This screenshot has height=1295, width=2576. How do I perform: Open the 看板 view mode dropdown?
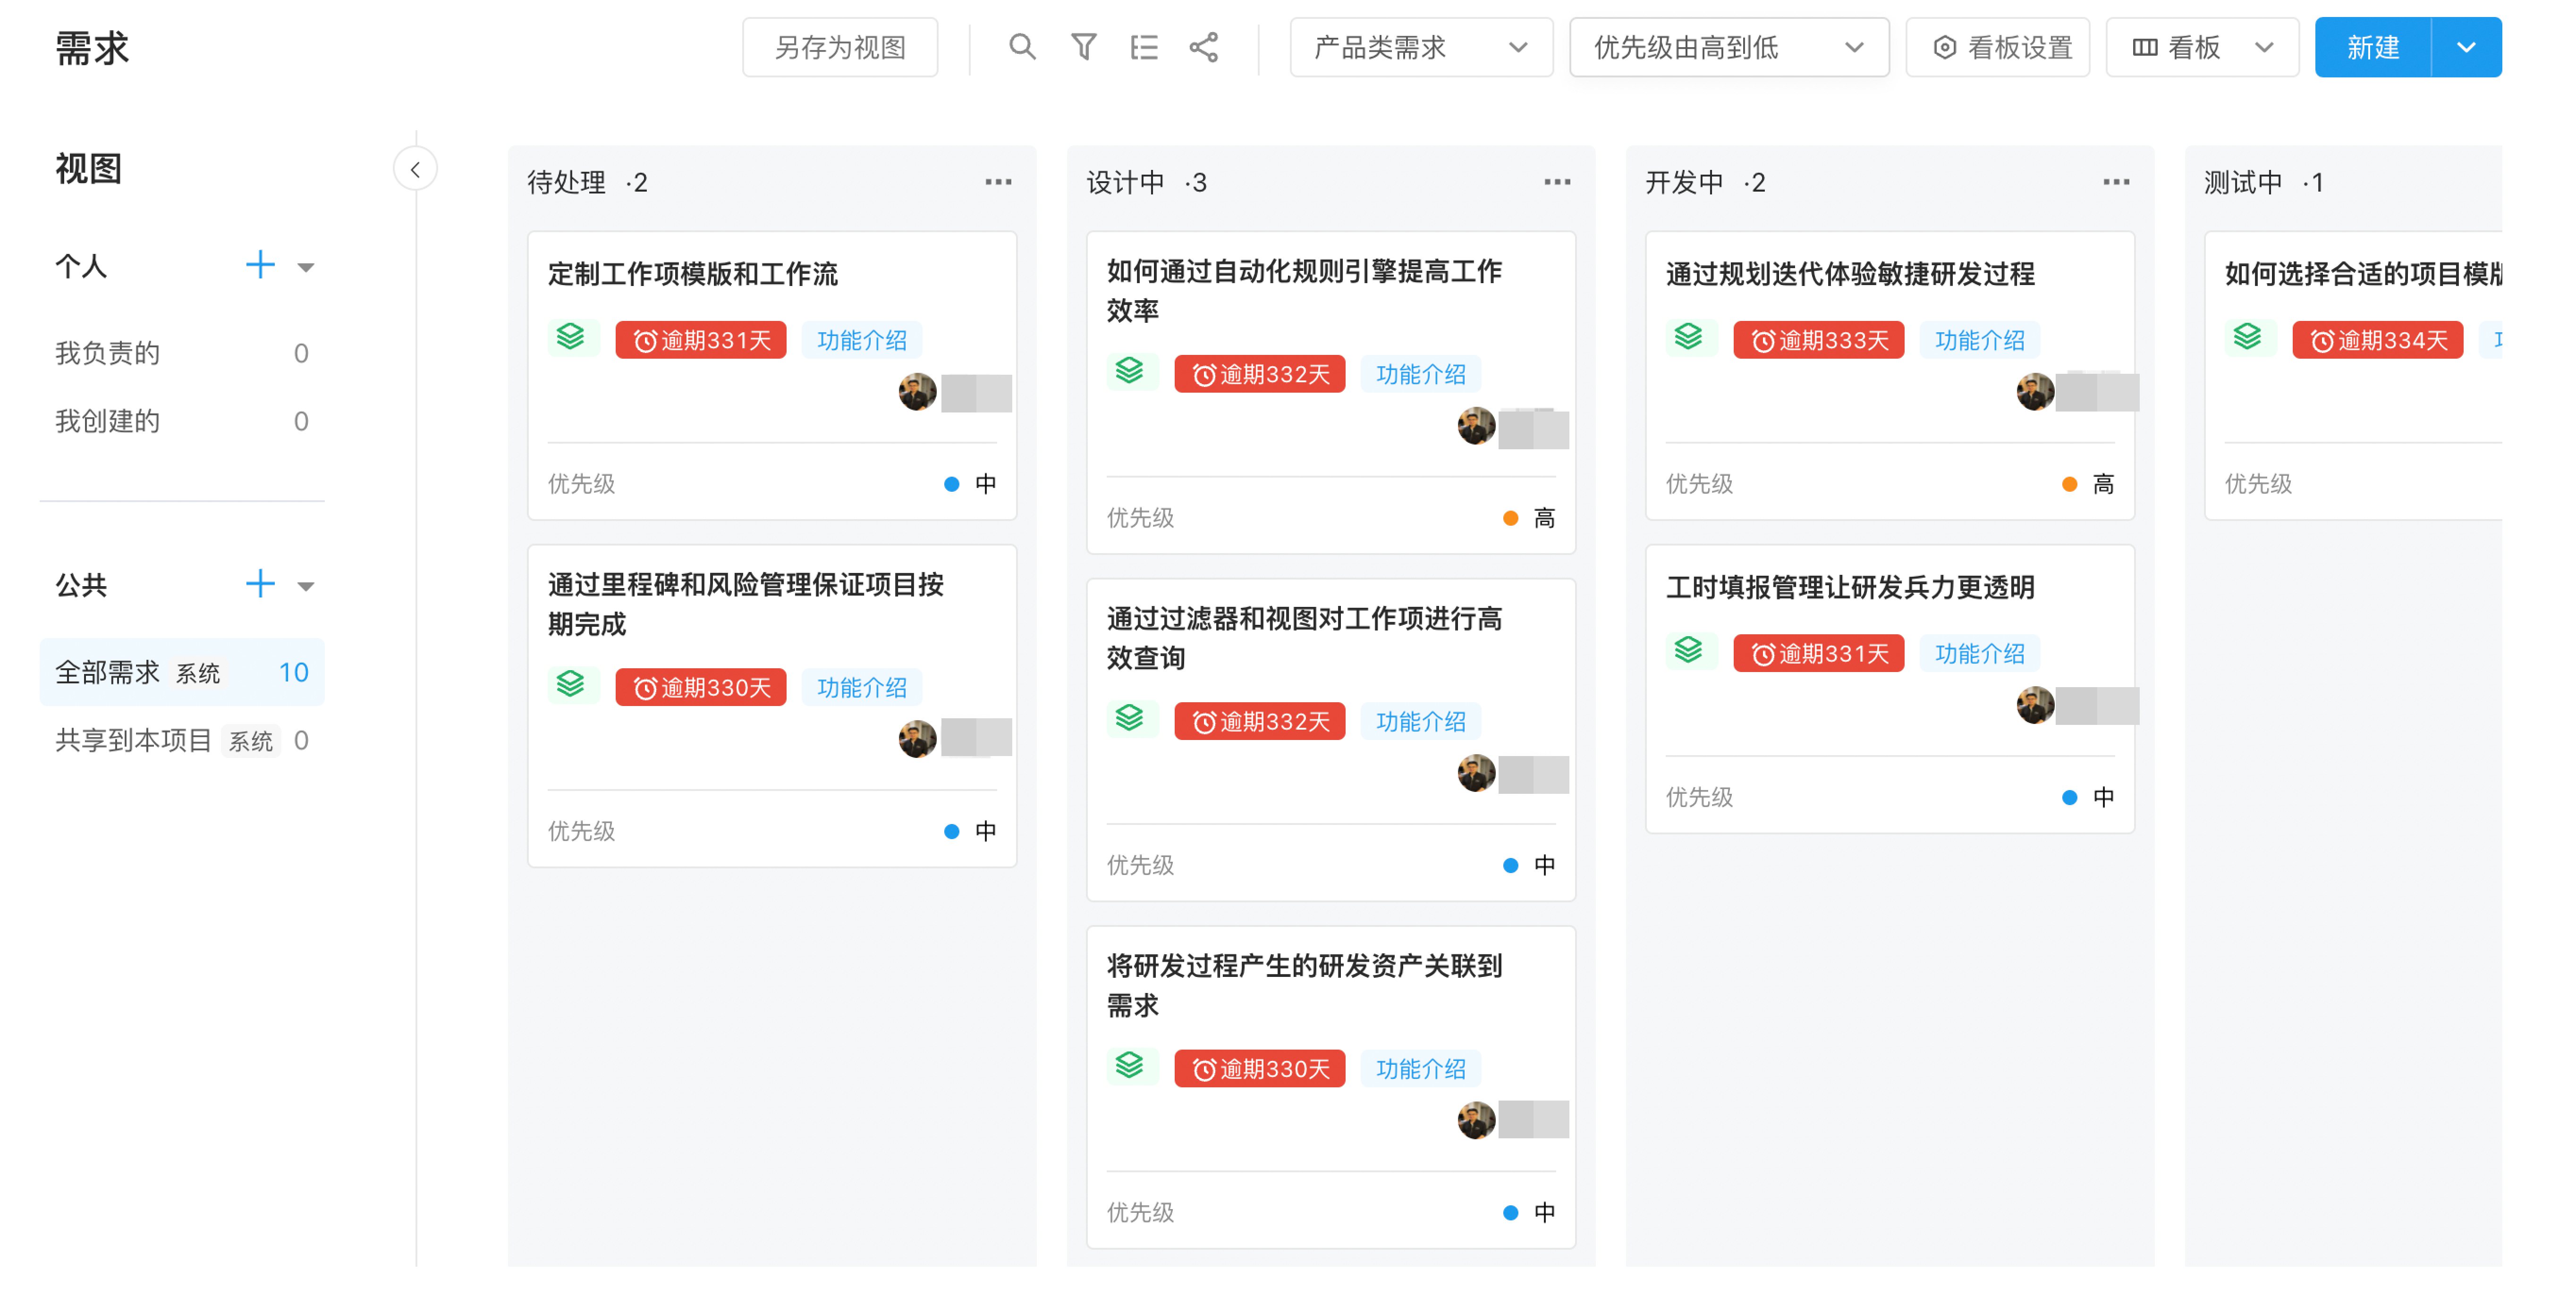point(2201,47)
